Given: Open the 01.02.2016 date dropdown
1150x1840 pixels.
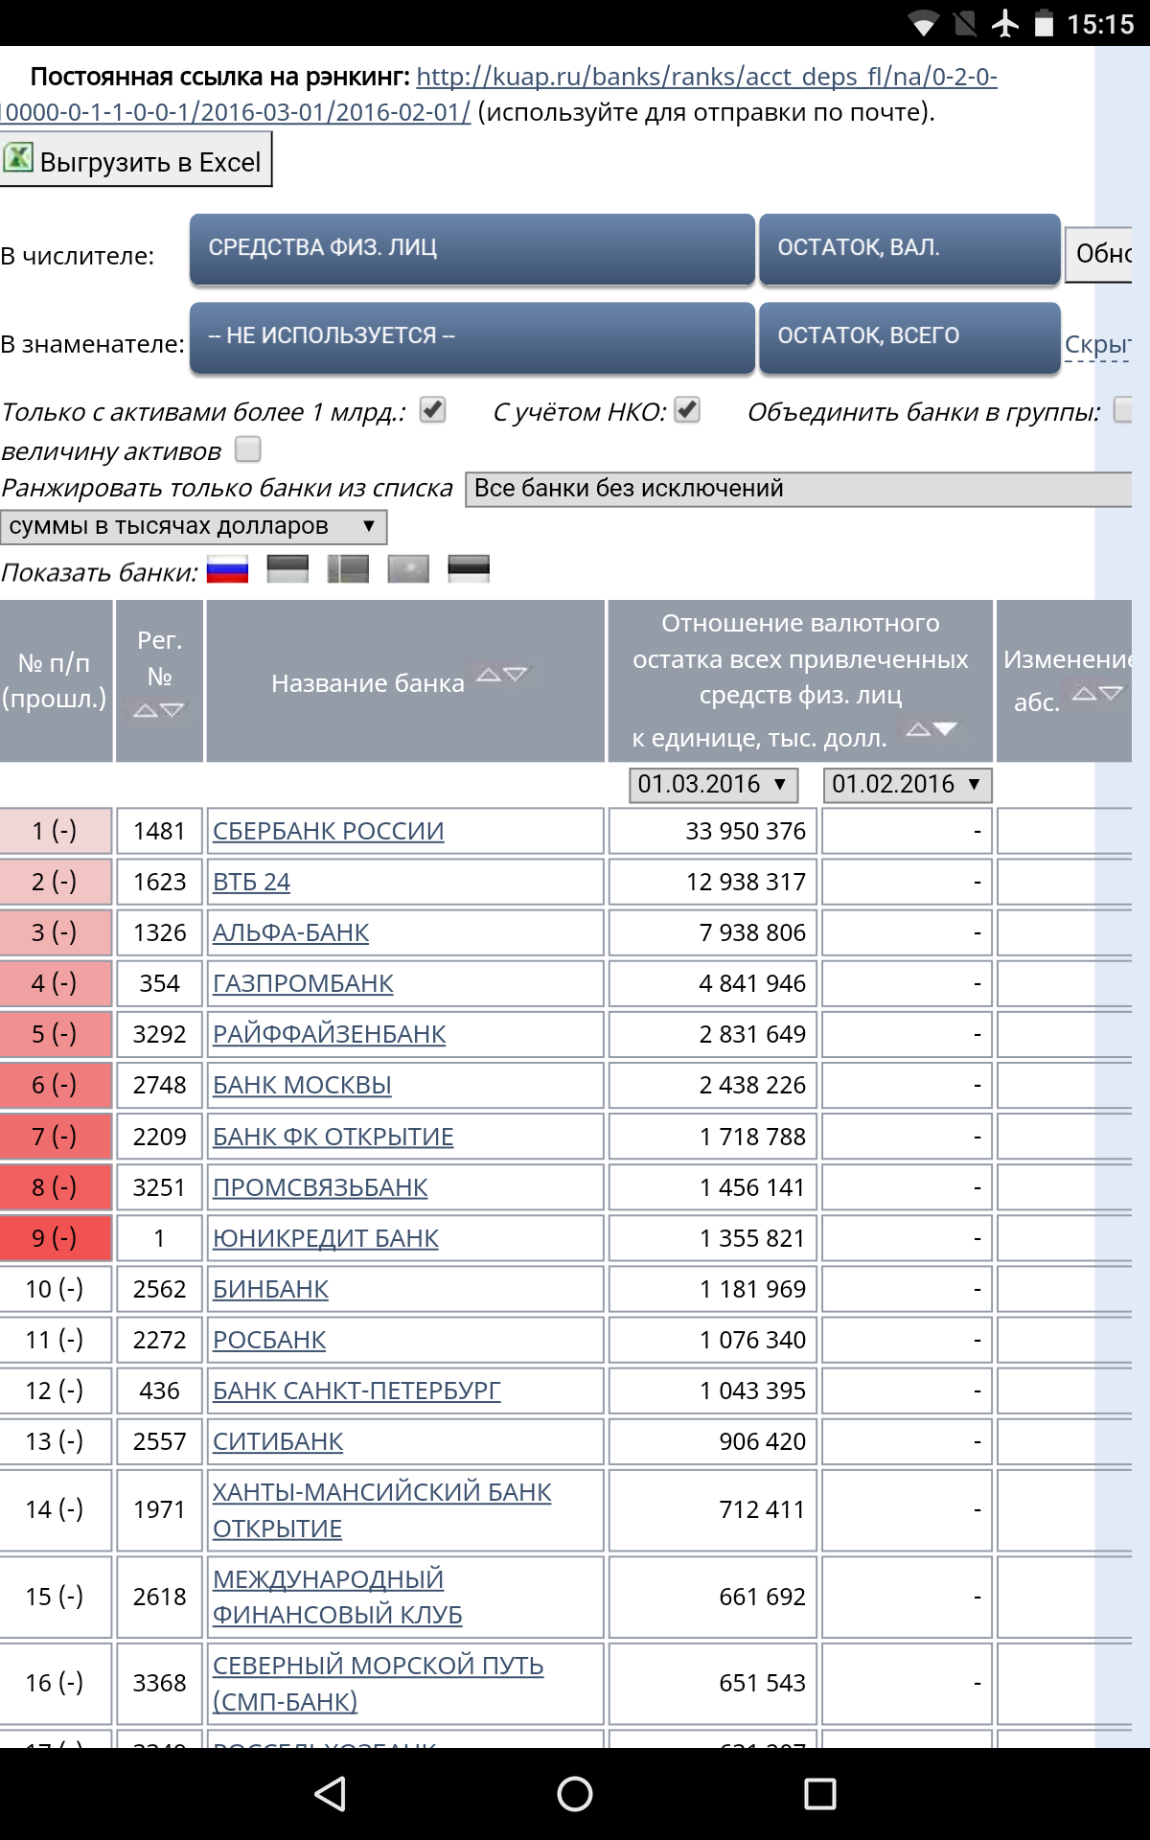Looking at the screenshot, I should 908,785.
